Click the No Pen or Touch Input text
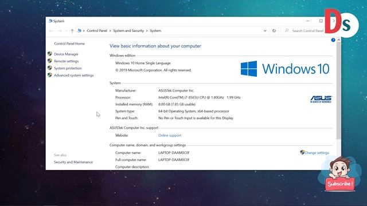The height and width of the screenshot is (206, 367). pyautogui.click(x=196, y=118)
